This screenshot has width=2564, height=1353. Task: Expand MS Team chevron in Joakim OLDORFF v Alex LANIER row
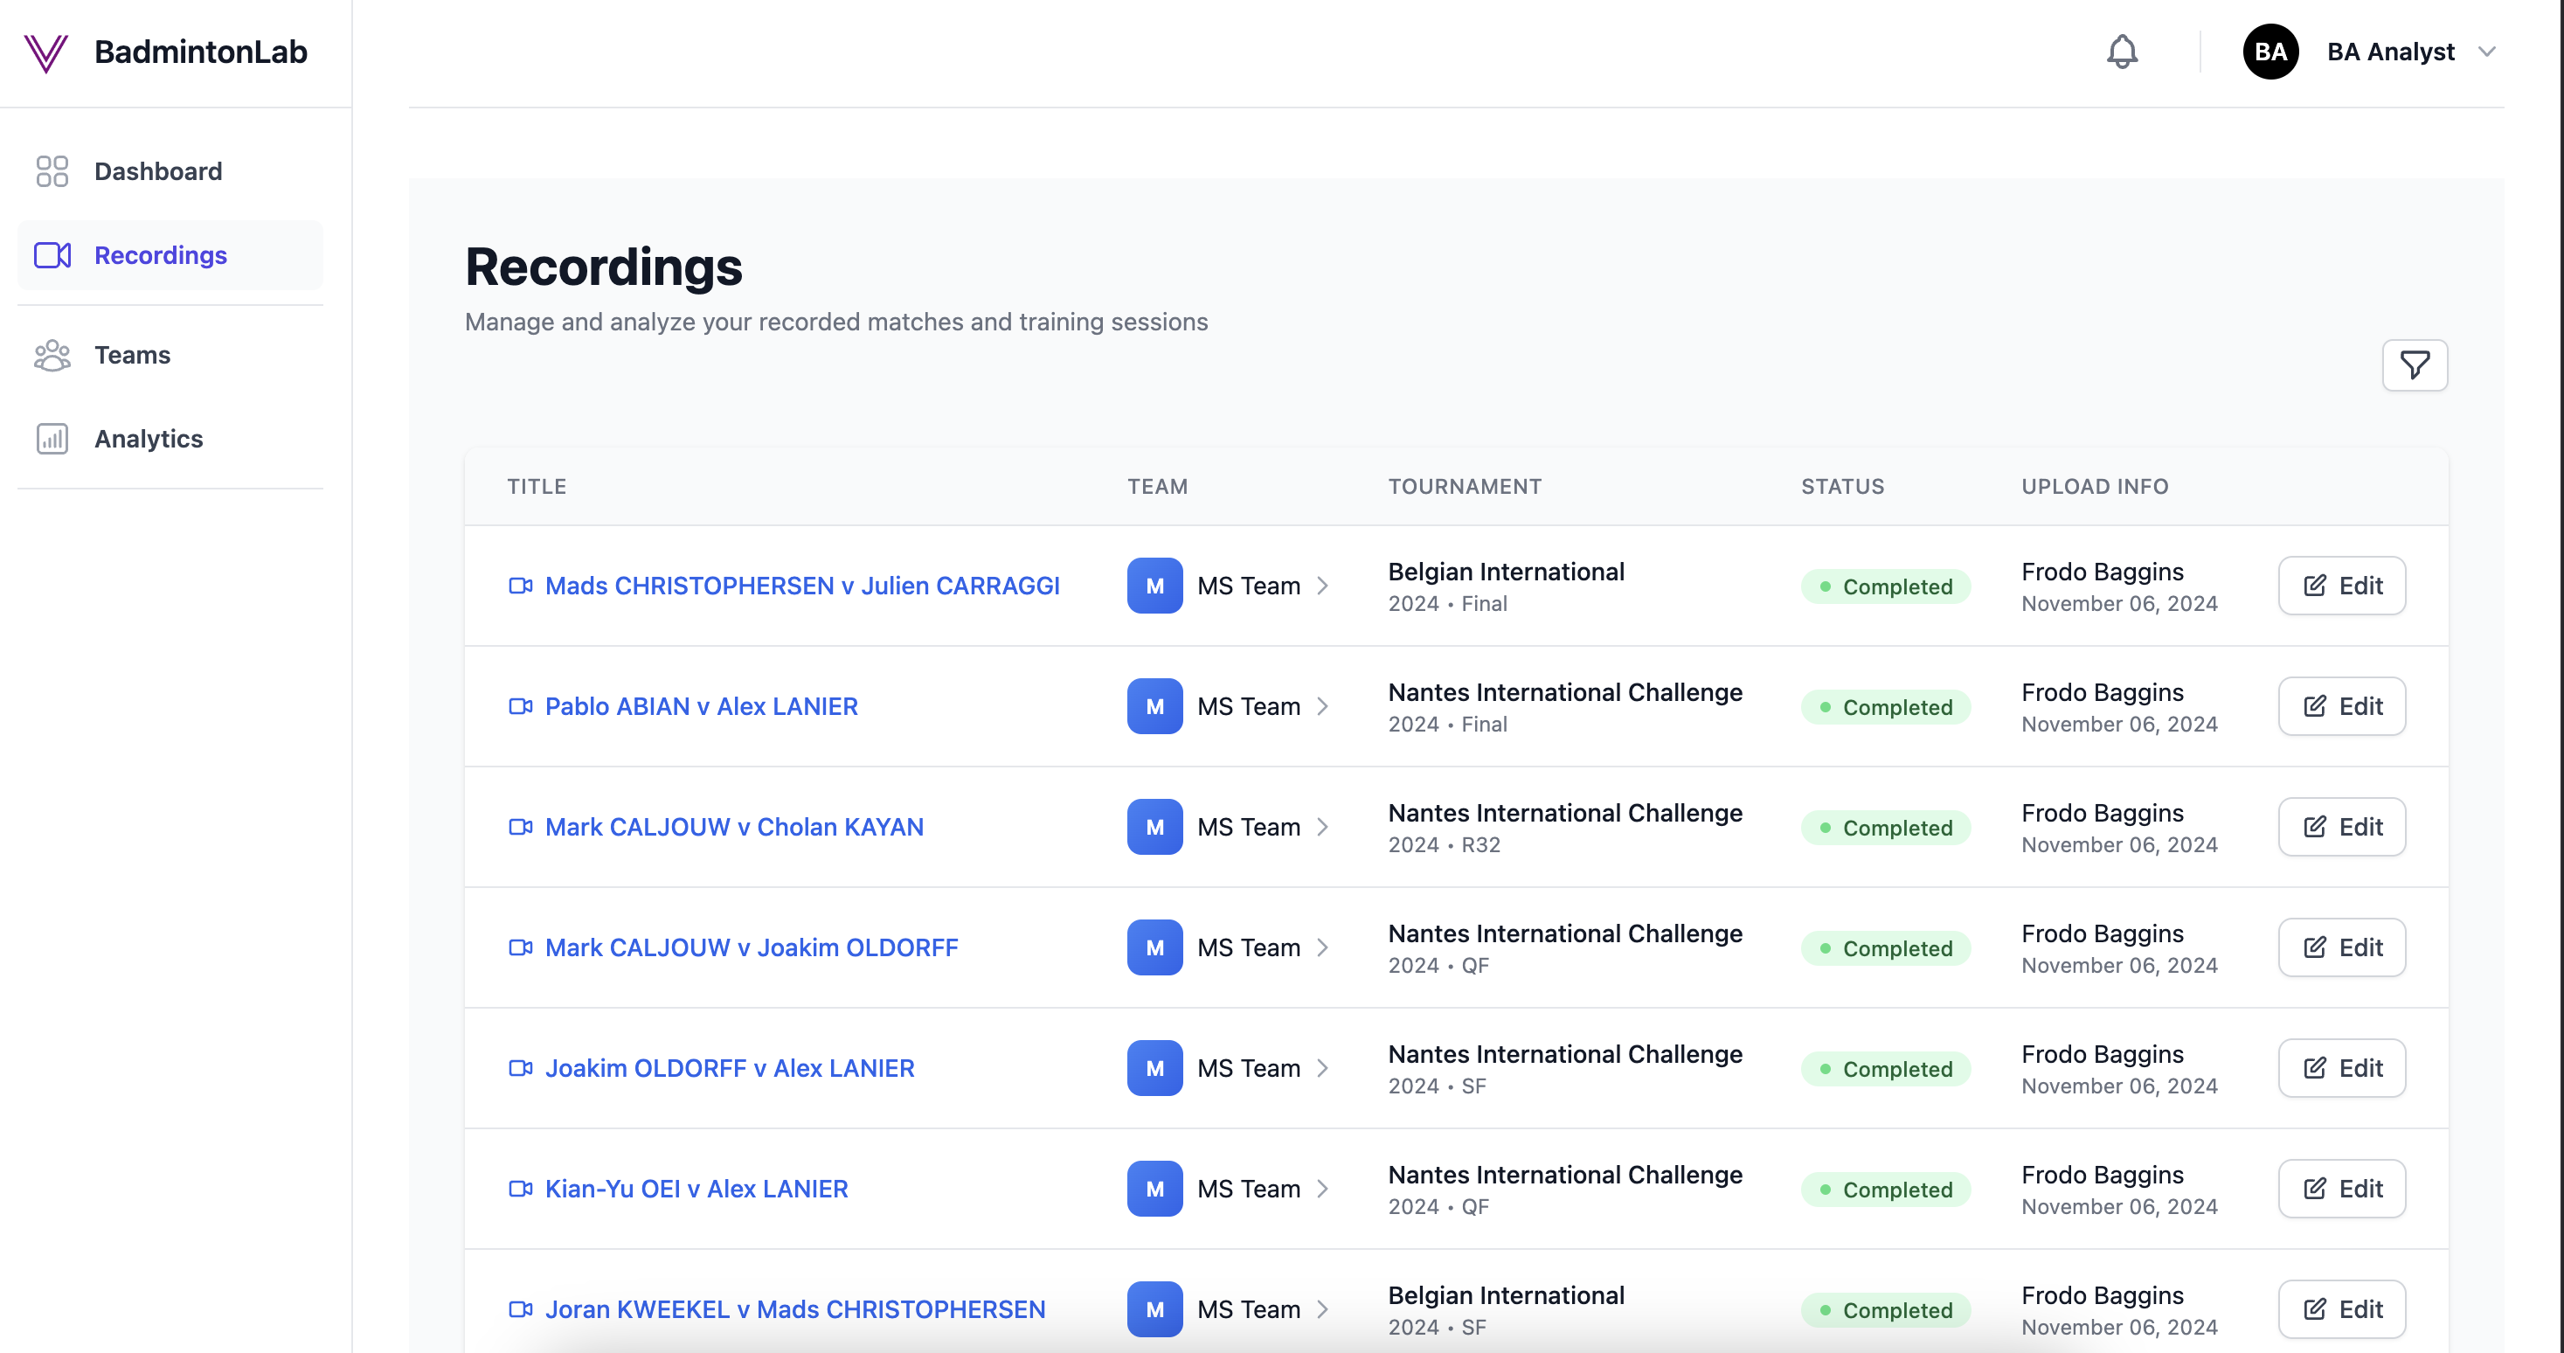coord(1323,1068)
